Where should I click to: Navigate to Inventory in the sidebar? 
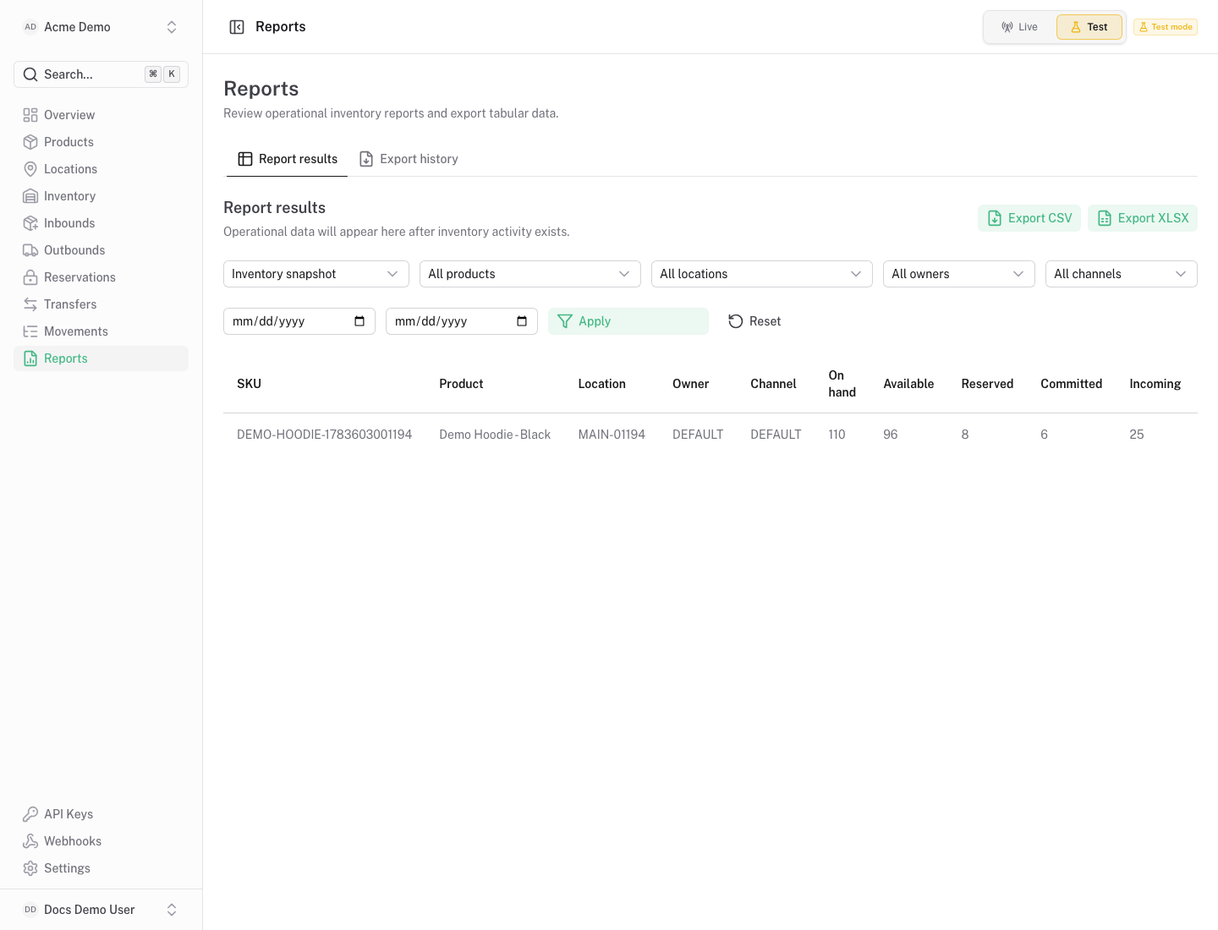(x=101, y=196)
